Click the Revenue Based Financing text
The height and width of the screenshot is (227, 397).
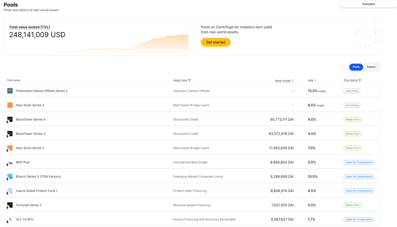192,205
